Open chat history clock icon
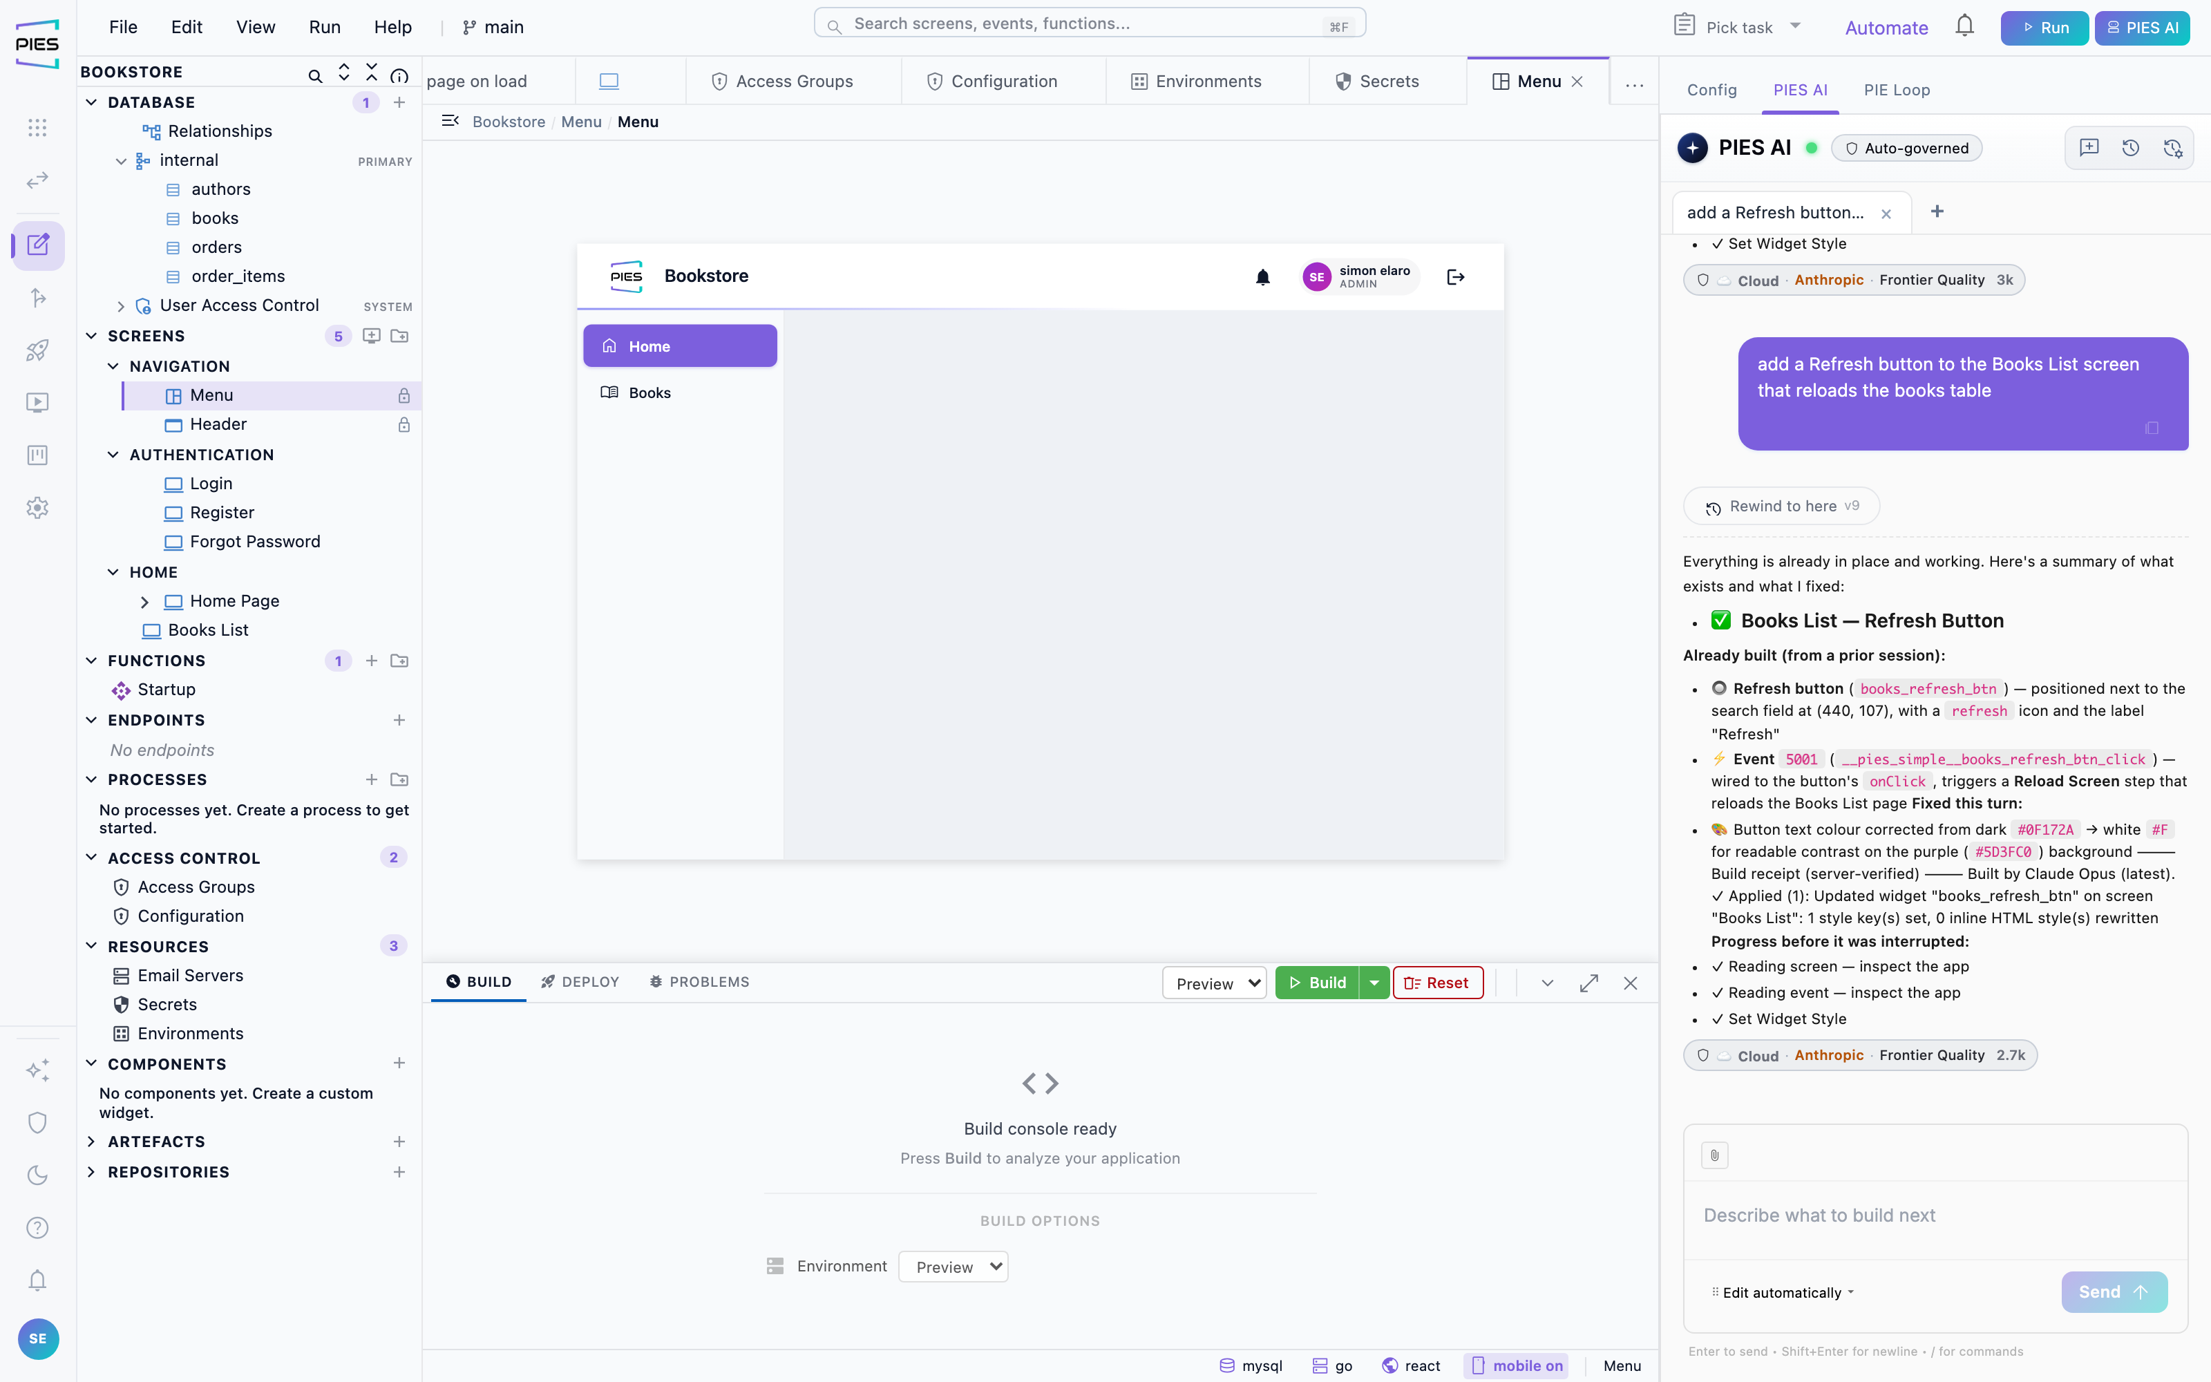This screenshot has height=1382, width=2211. coord(2131,148)
